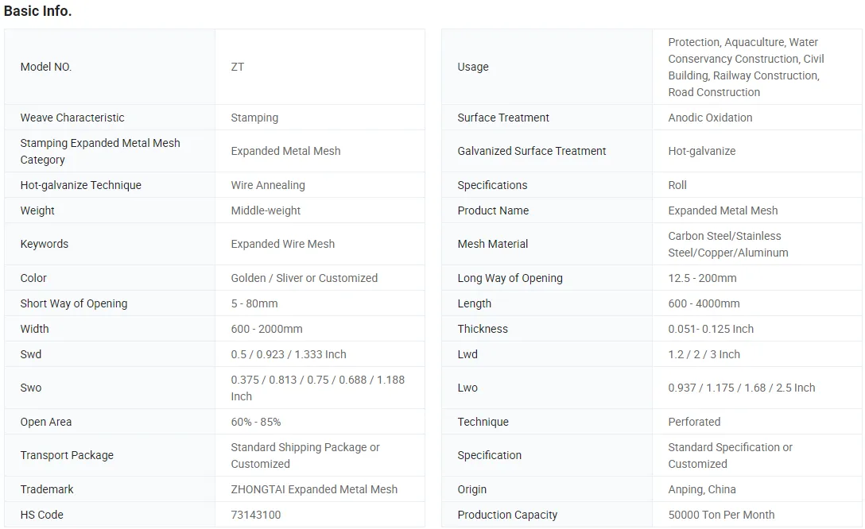Select the Open Area value "60% - 85%"
Image resolution: width=865 pixels, height=529 pixels.
pos(256,422)
